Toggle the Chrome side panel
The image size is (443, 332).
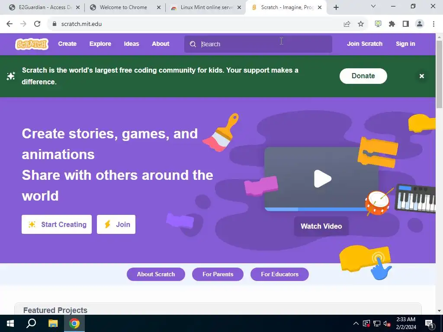tap(406, 24)
